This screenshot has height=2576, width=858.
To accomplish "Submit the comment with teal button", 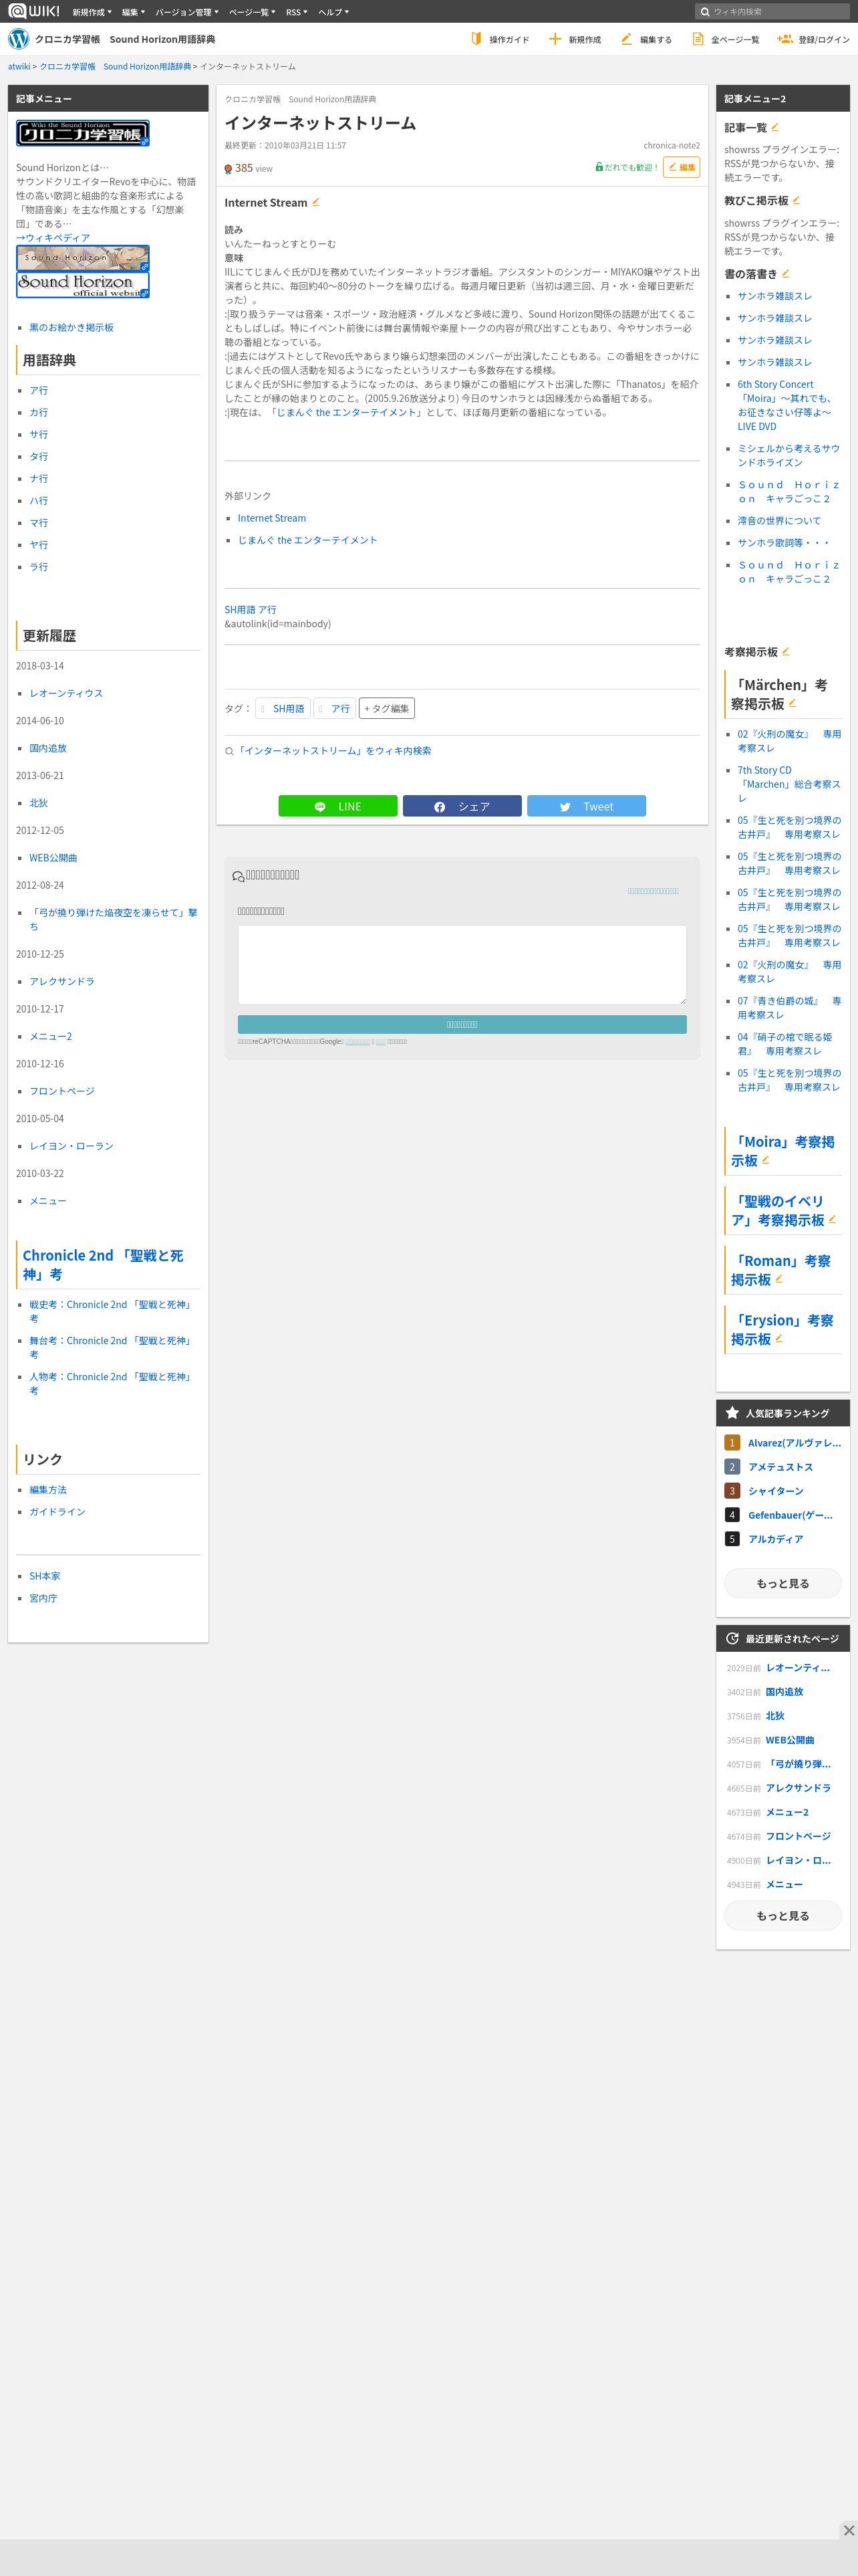I will pos(462,1024).
